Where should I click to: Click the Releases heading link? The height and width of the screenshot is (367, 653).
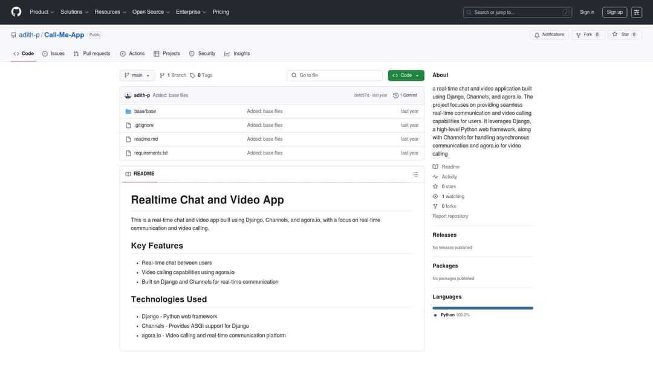pyautogui.click(x=444, y=235)
